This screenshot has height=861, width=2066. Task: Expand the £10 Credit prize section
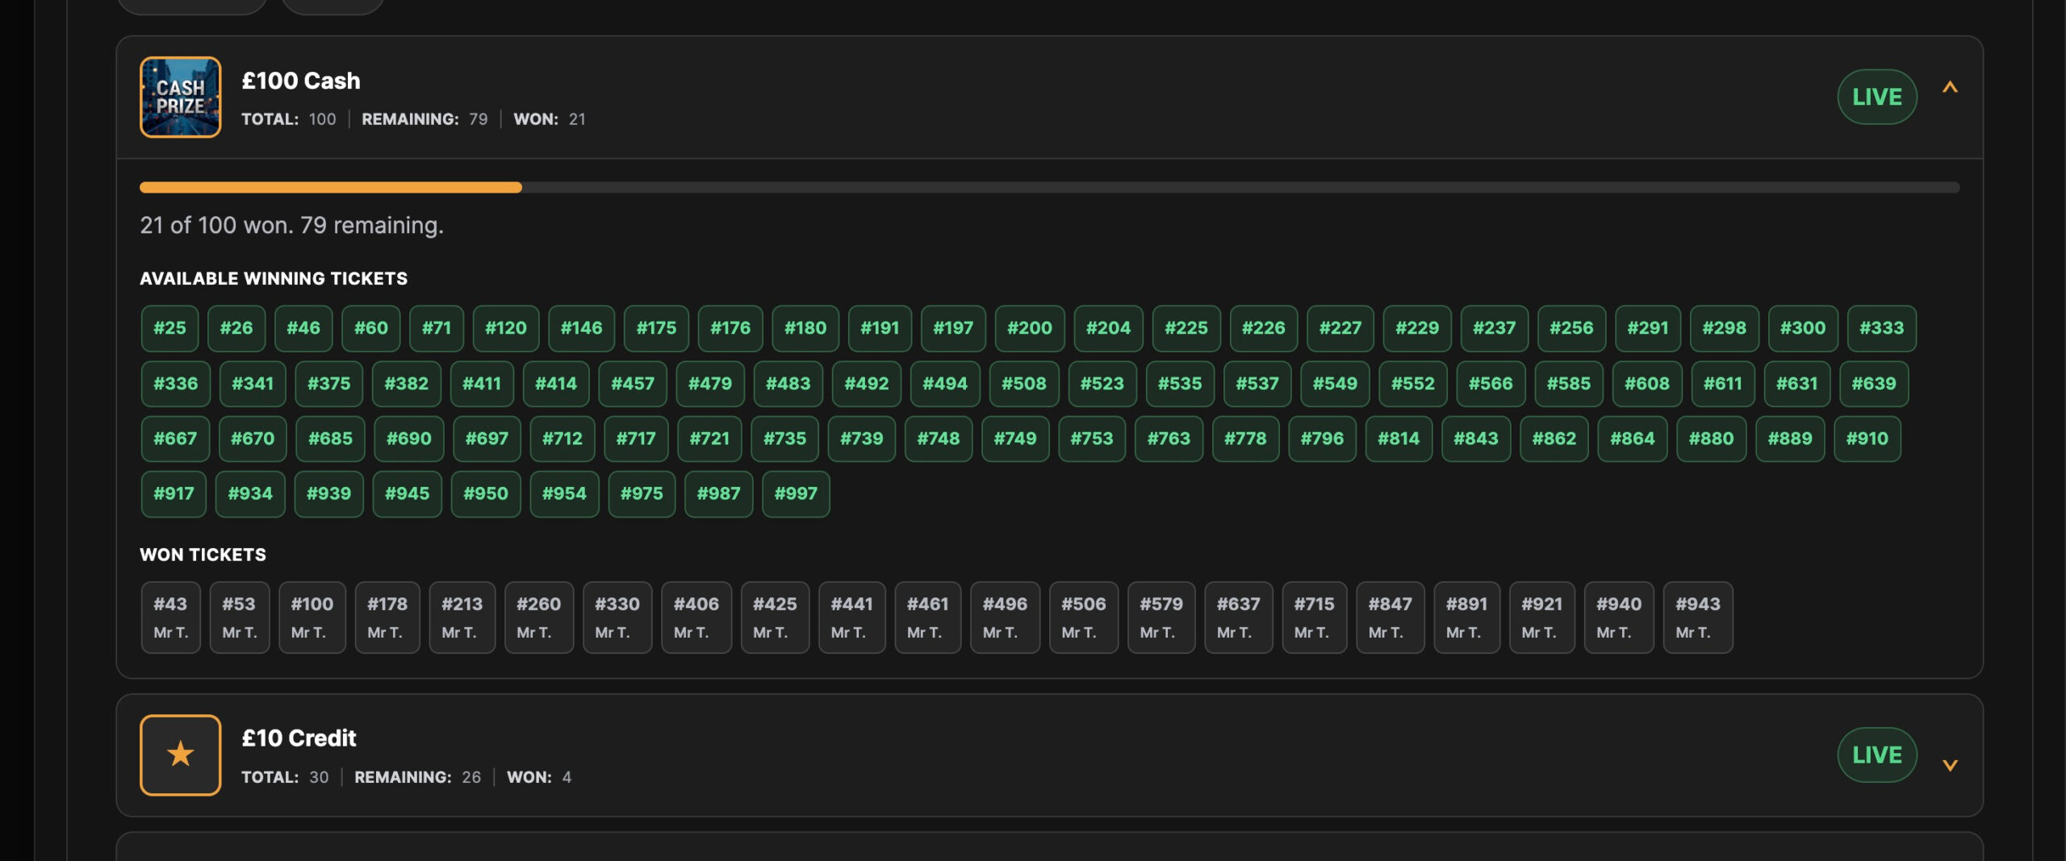(1950, 765)
